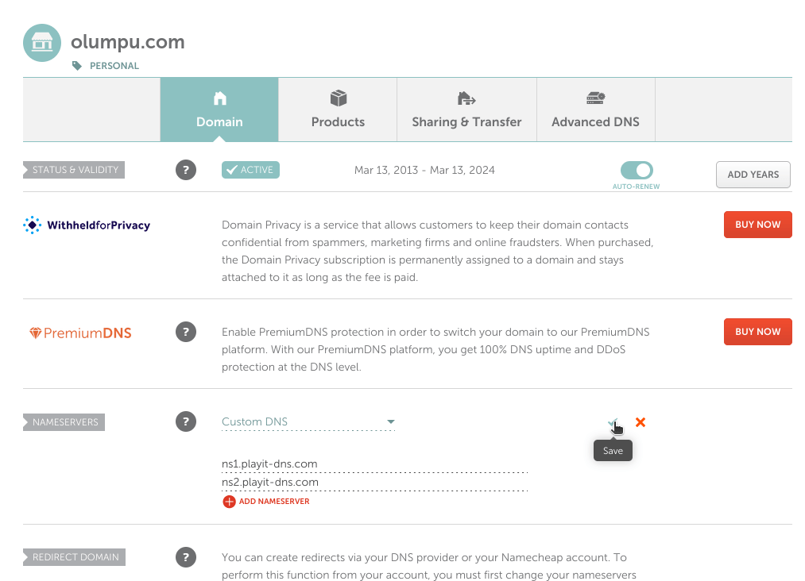Click the Products box icon

pos(338,98)
